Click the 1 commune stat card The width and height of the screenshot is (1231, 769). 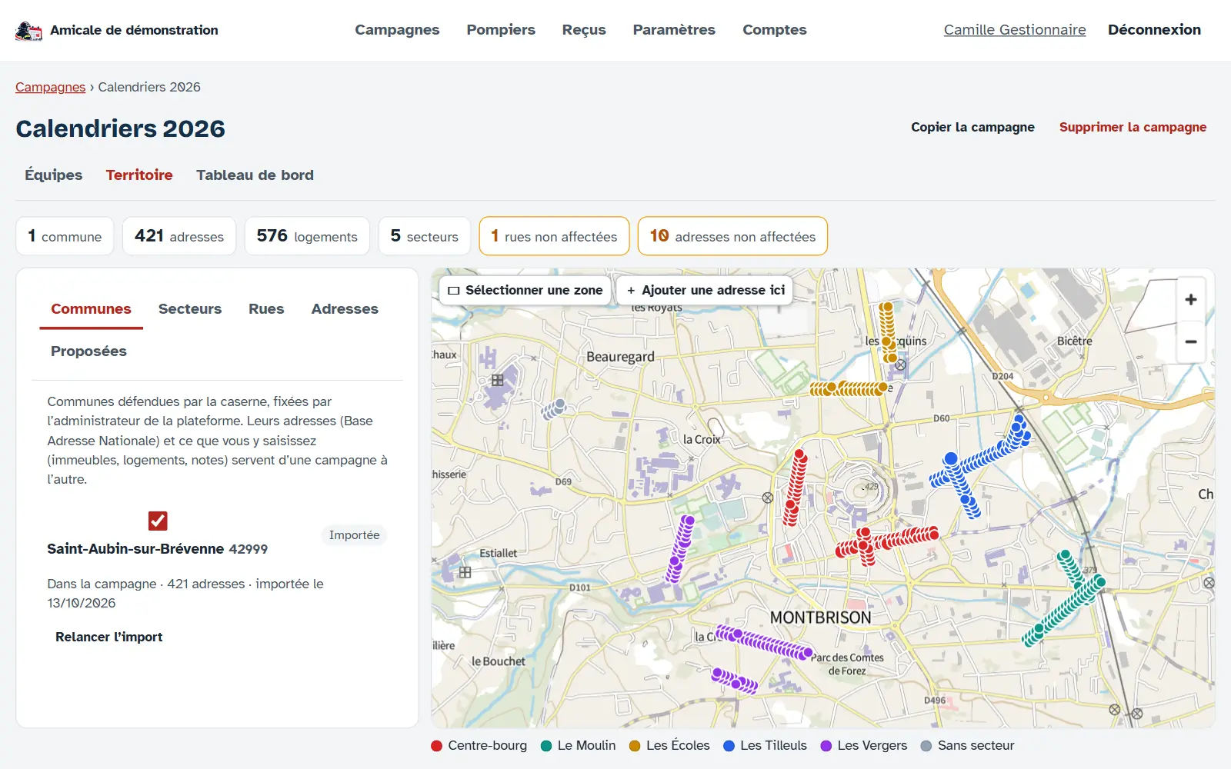(65, 236)
